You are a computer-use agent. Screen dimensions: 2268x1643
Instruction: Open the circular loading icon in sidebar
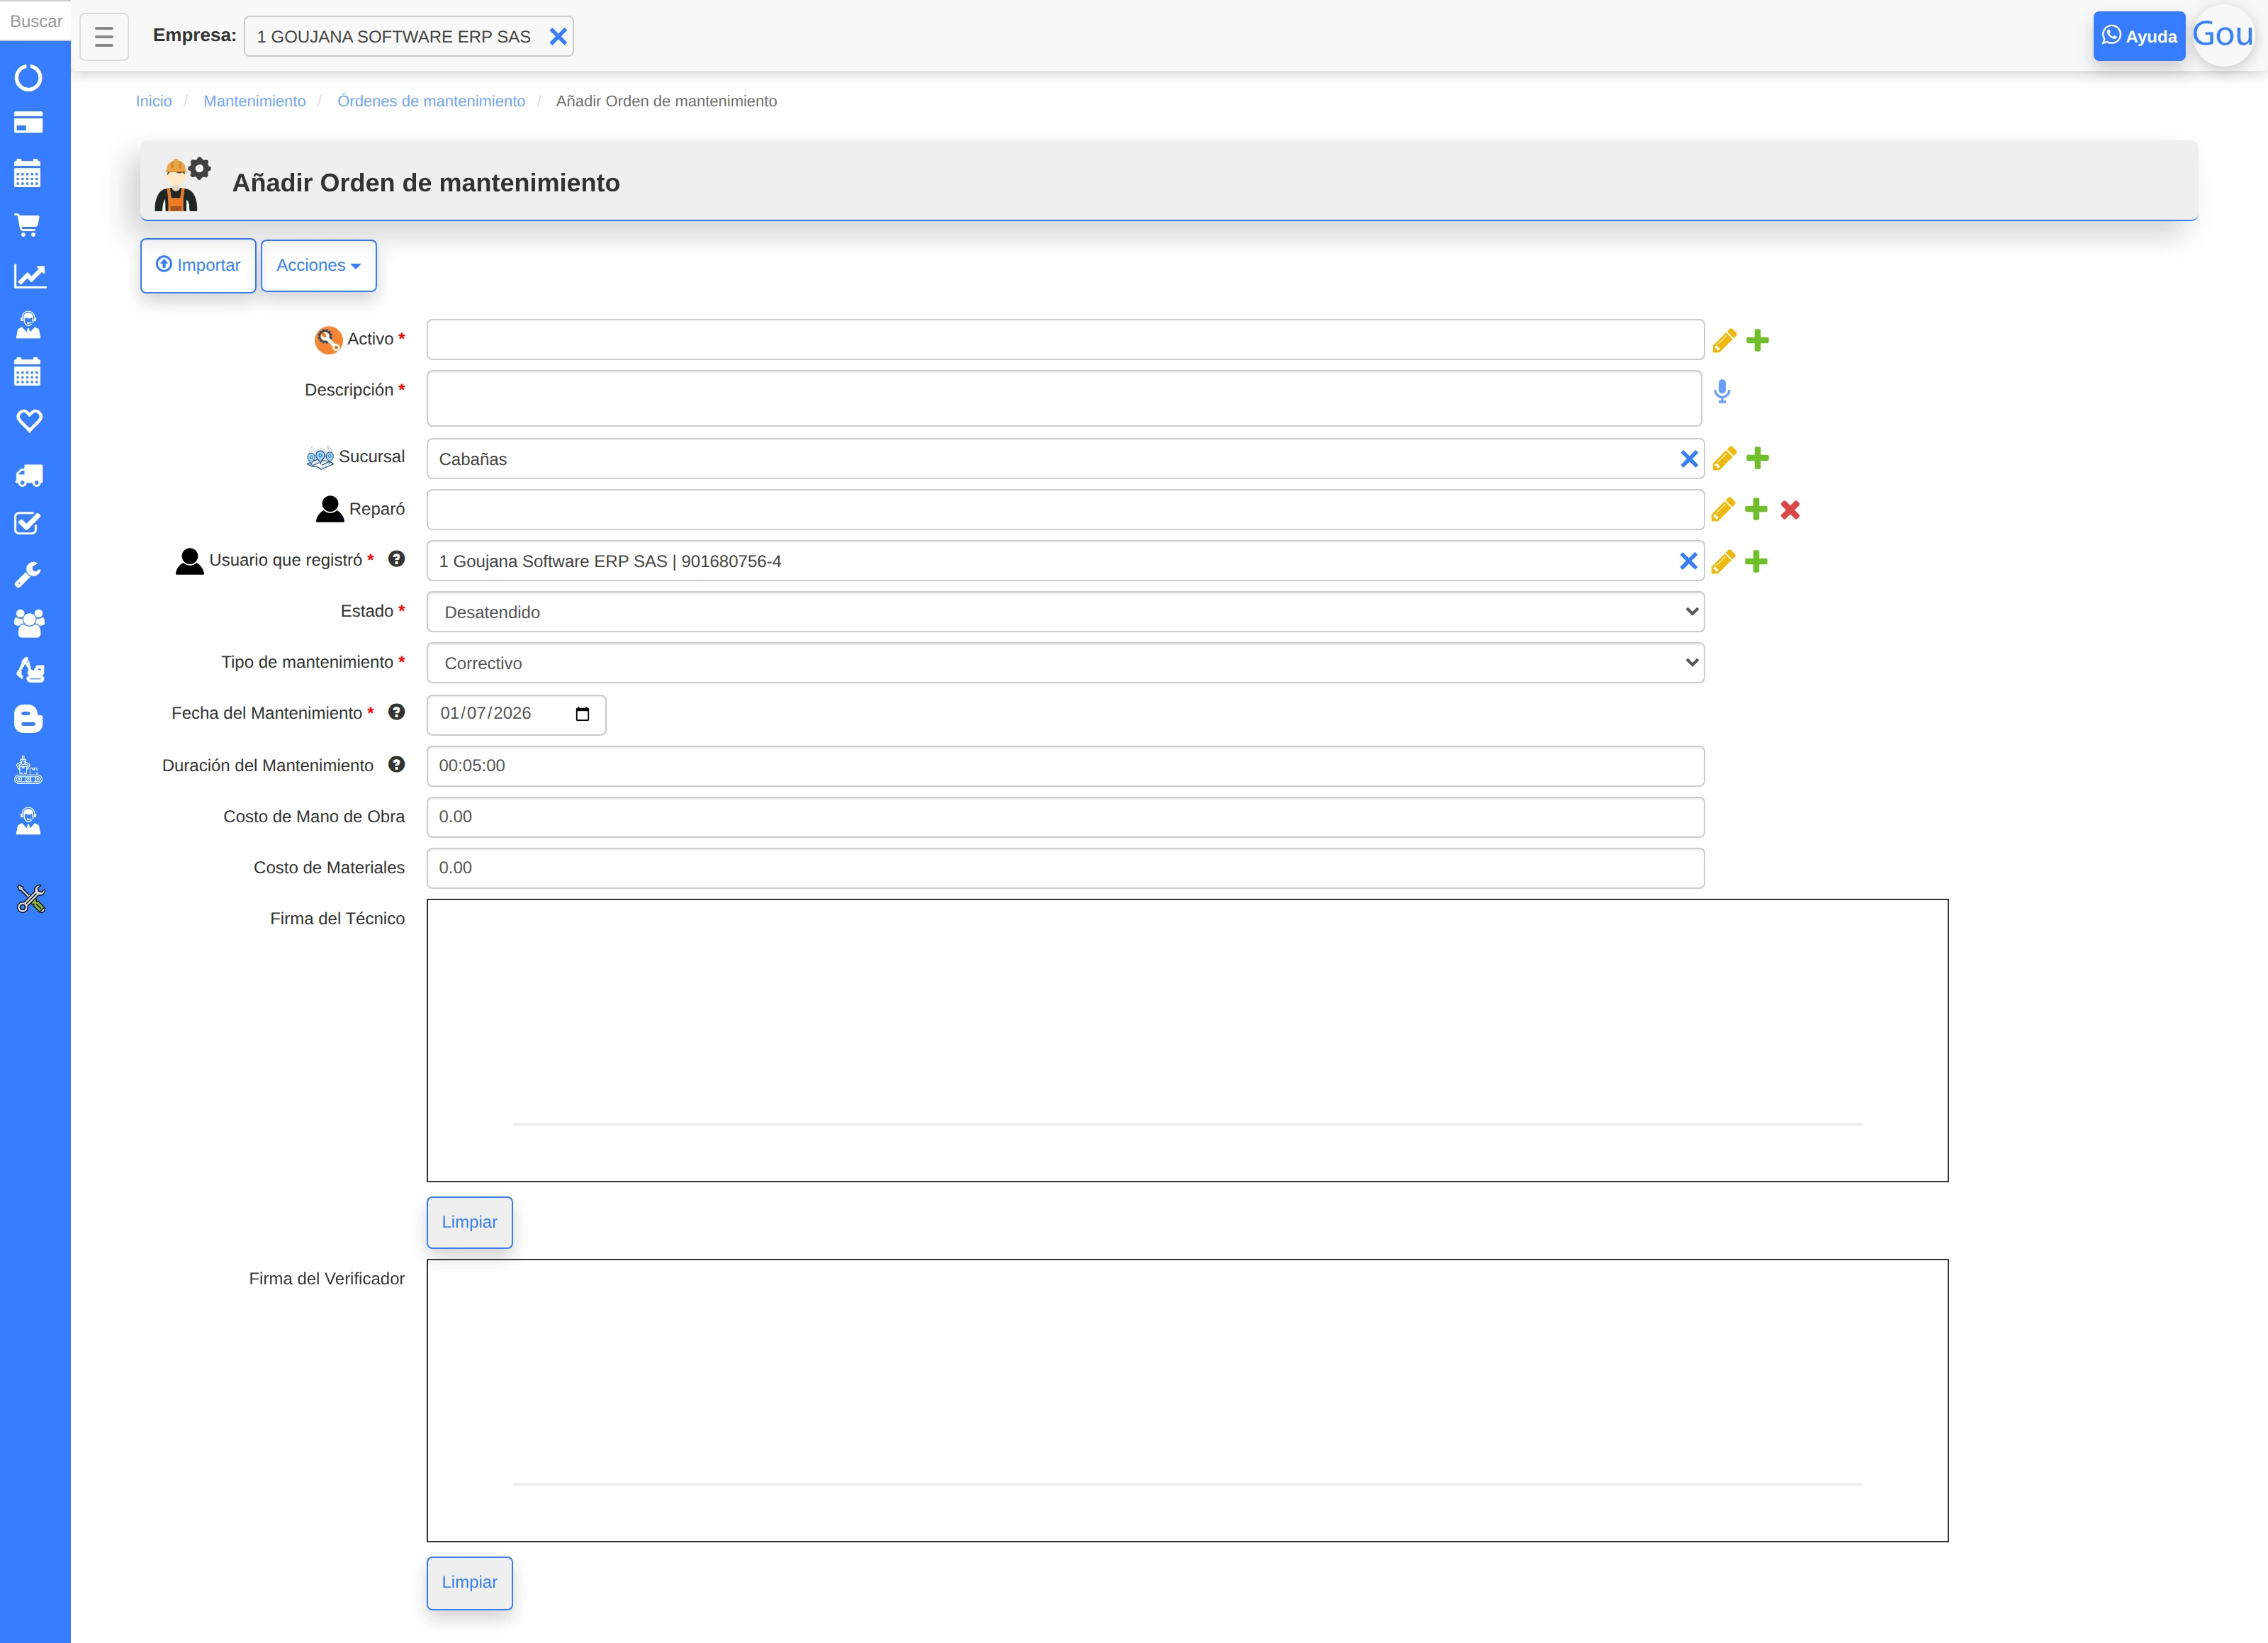28,77
